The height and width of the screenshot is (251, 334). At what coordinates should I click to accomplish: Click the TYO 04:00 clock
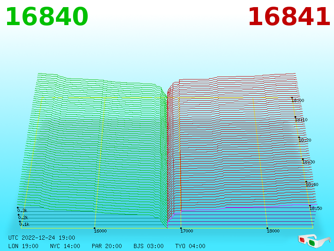pyautogui.click(x=190, y=246)
